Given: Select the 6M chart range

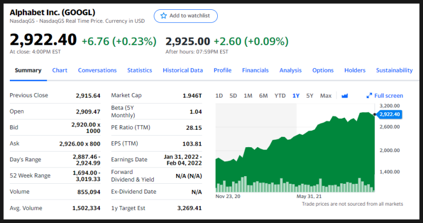Looking at the screenshot, I should (263, 95).
